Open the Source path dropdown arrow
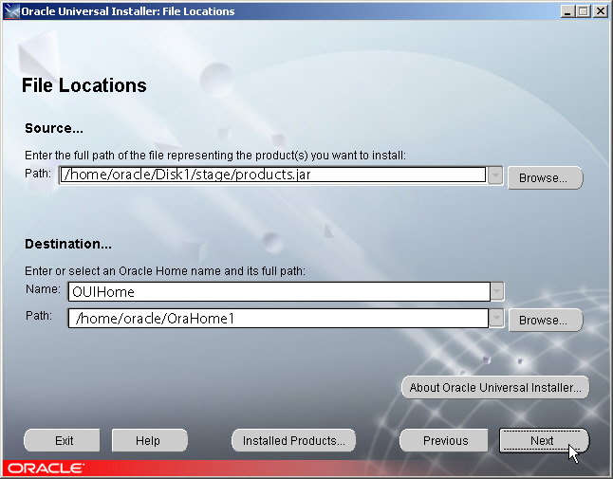 pyautogui.click(x=495, y=175)
